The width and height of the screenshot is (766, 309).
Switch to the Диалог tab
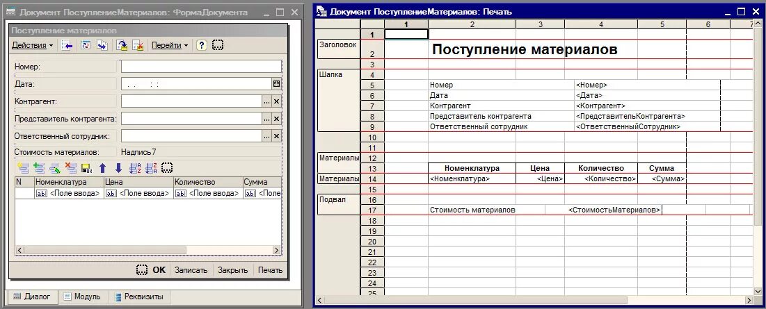[x=32, y=297]
